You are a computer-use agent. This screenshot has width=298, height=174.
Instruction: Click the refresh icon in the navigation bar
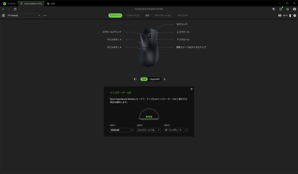15,9
